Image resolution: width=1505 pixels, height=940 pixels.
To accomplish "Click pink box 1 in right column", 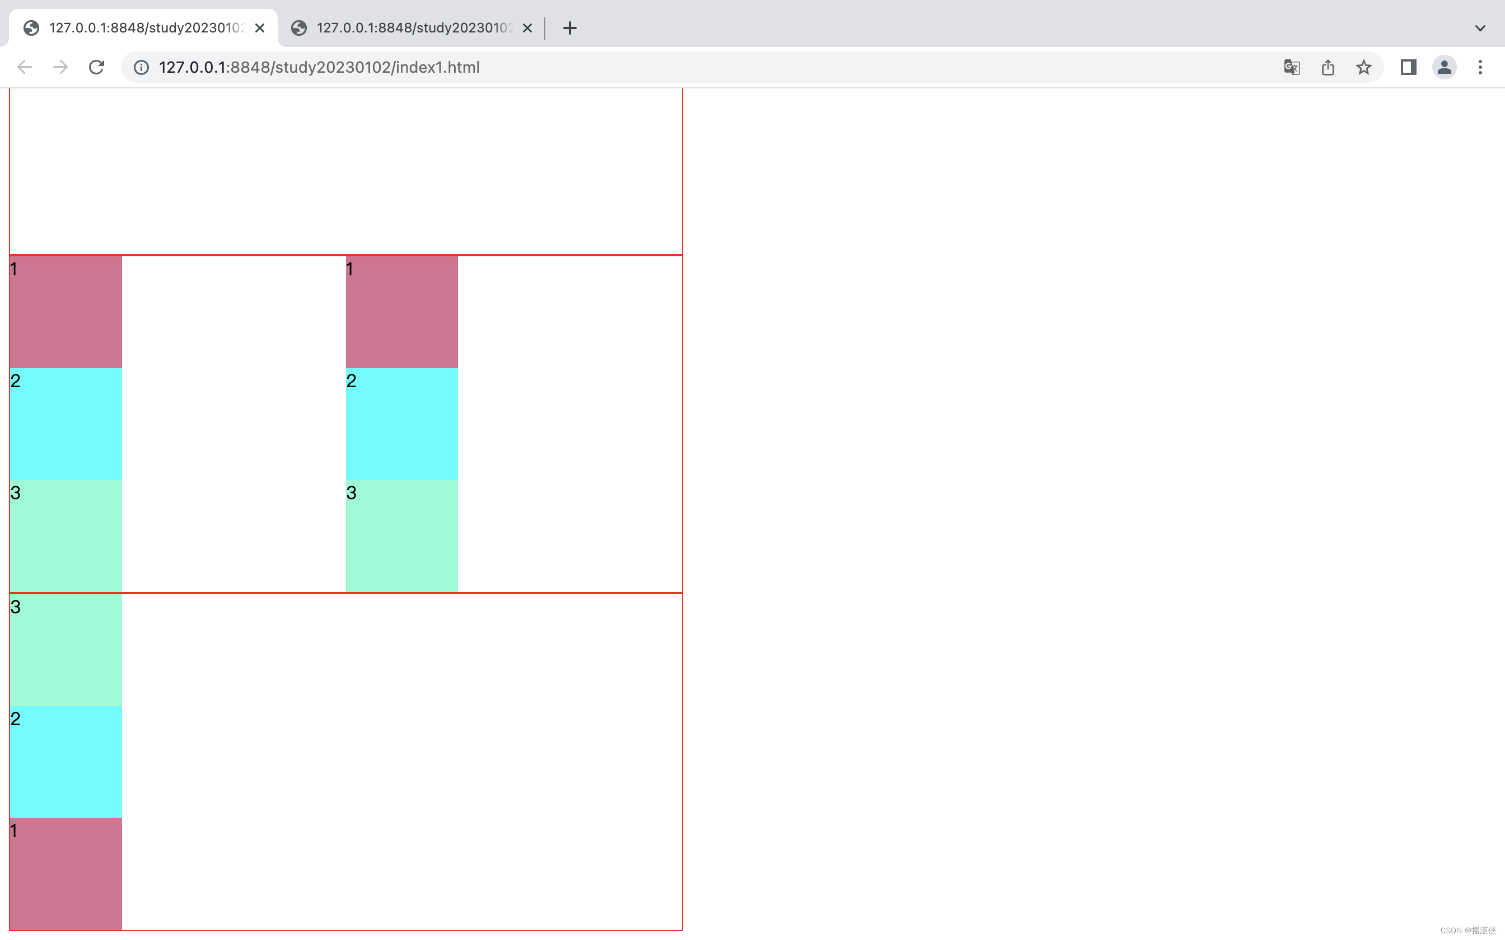I will (402, 312).
